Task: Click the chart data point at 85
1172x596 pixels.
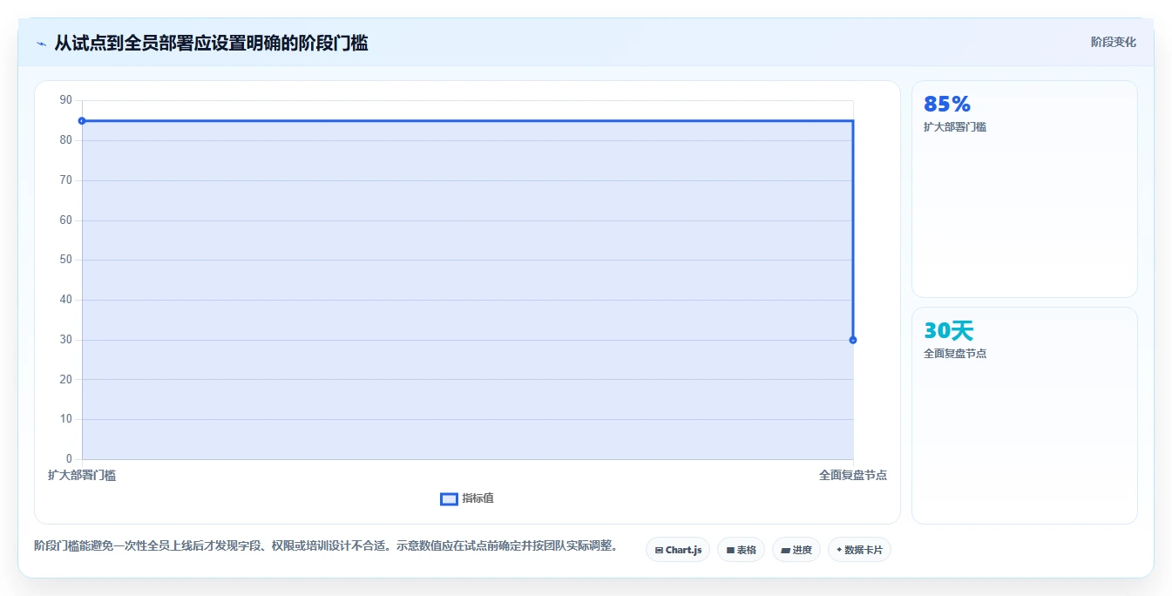Action: point(82,121)
